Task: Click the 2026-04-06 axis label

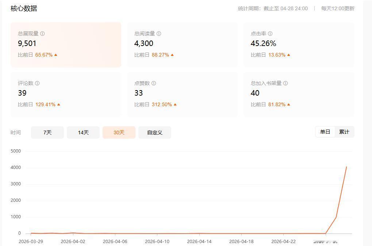Action: click(115, 242)
